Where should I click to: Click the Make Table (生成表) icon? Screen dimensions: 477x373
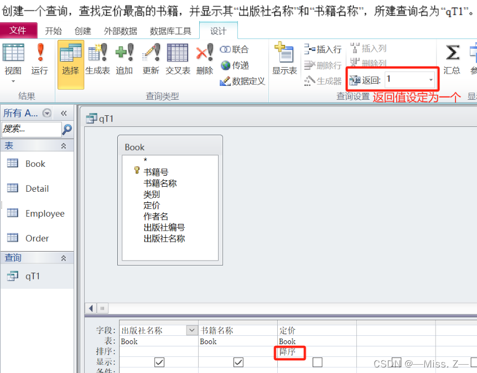97,59
